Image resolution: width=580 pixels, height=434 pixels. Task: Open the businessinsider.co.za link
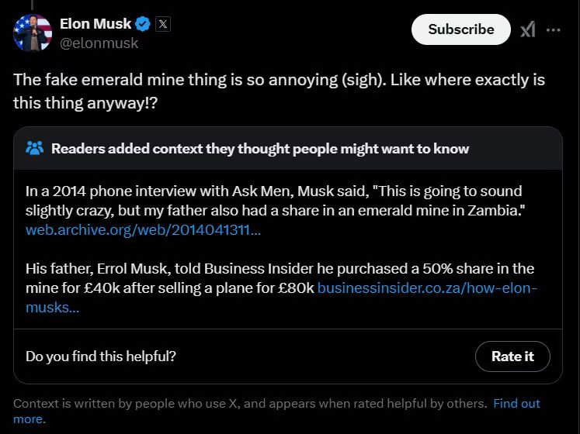point(427,288)
